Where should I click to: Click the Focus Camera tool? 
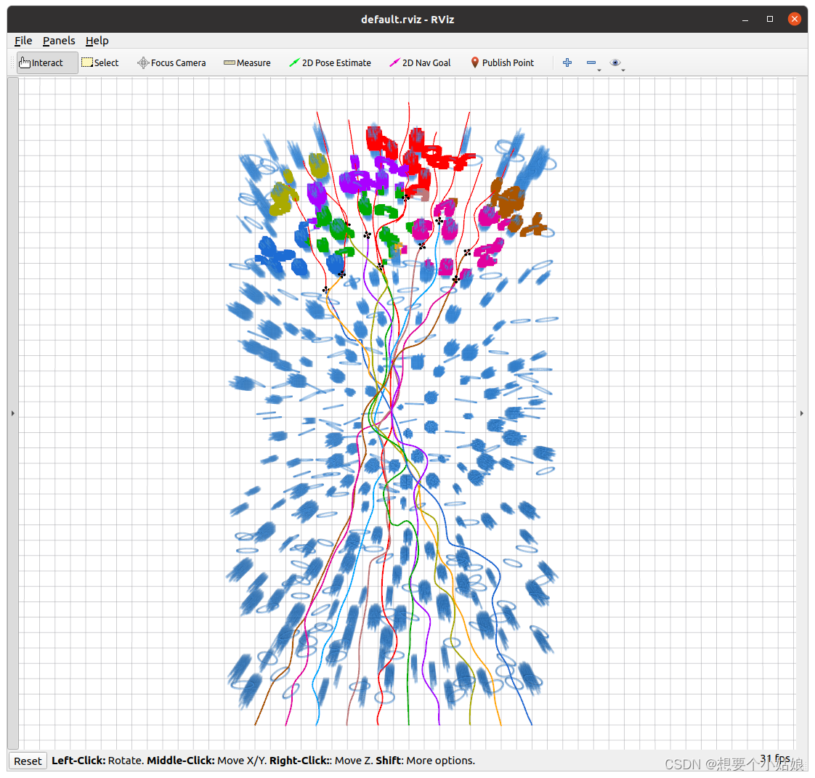[171, 63]
